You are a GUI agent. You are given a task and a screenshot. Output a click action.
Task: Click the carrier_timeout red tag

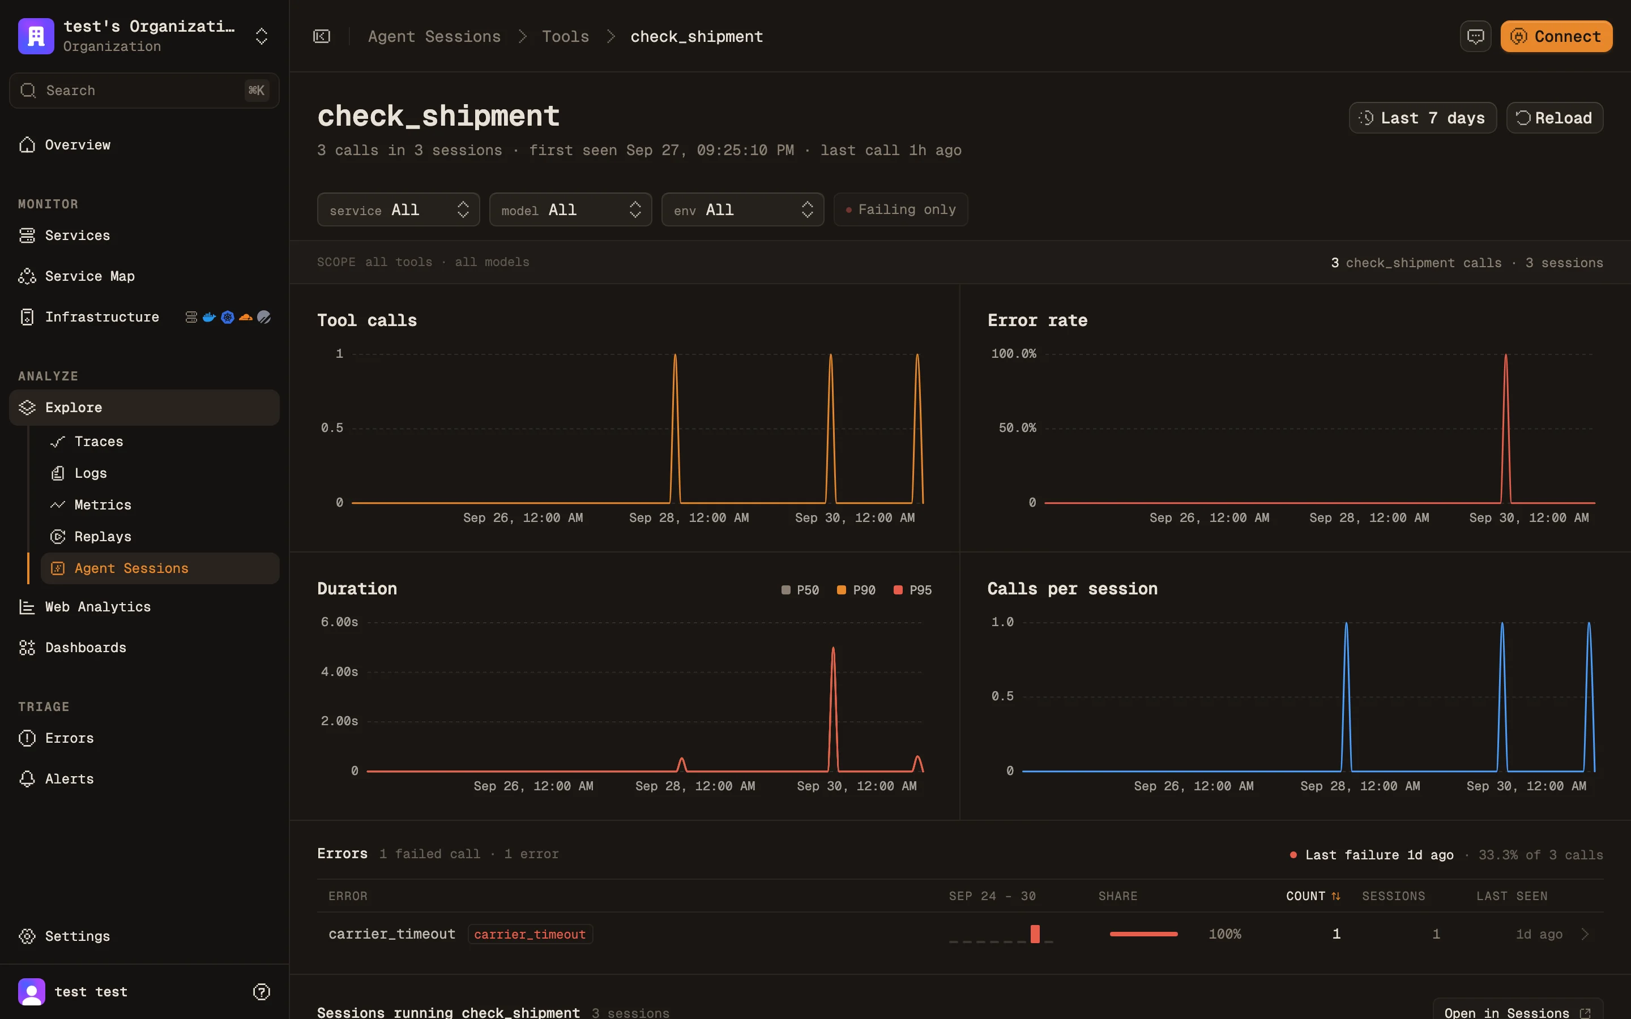[x=531, y=934]
